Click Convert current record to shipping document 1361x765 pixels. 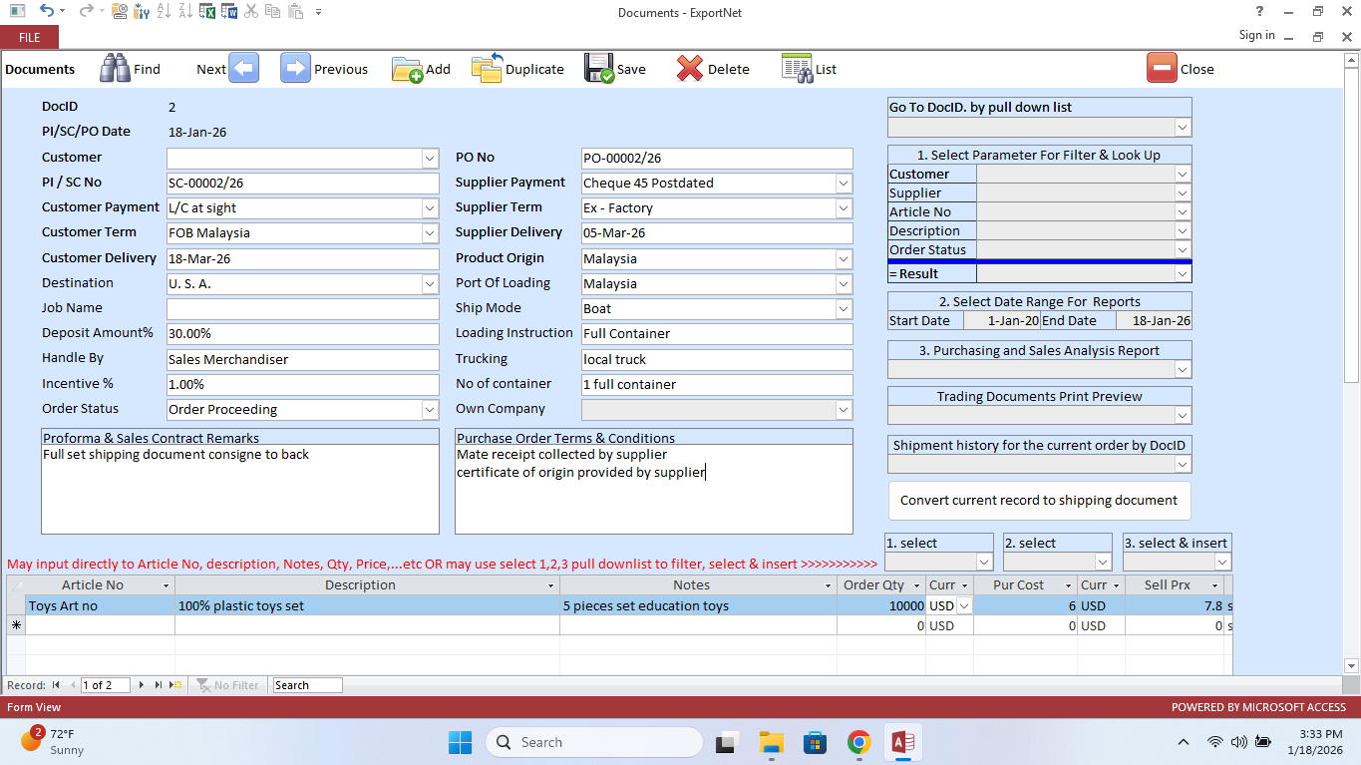[x=1039, y=500]
